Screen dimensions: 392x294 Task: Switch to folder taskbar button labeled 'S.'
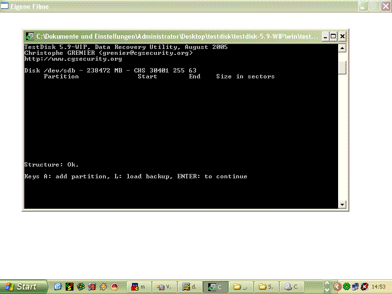pyautogui.click(x=267, y=287)
